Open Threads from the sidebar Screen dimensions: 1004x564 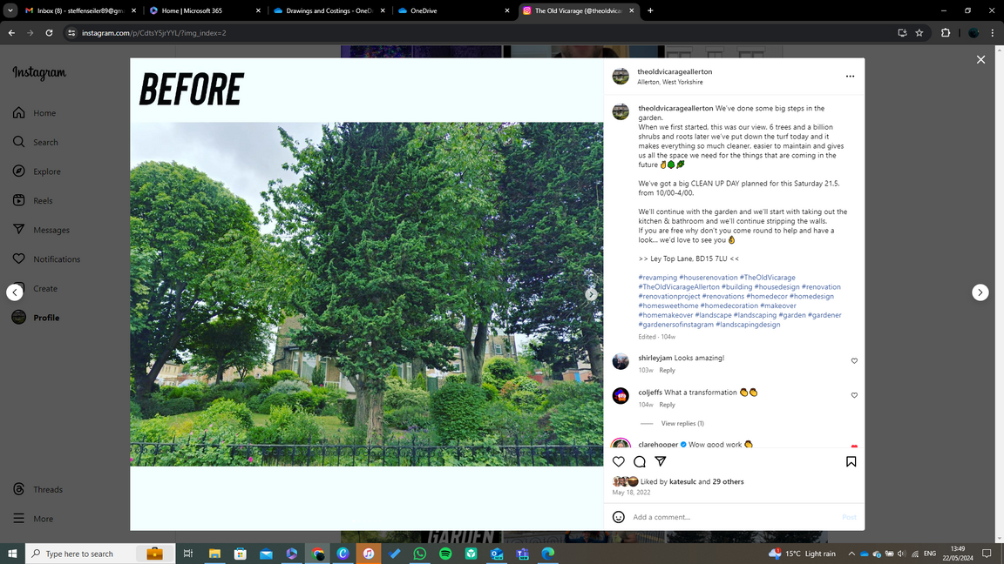(37, 489)
